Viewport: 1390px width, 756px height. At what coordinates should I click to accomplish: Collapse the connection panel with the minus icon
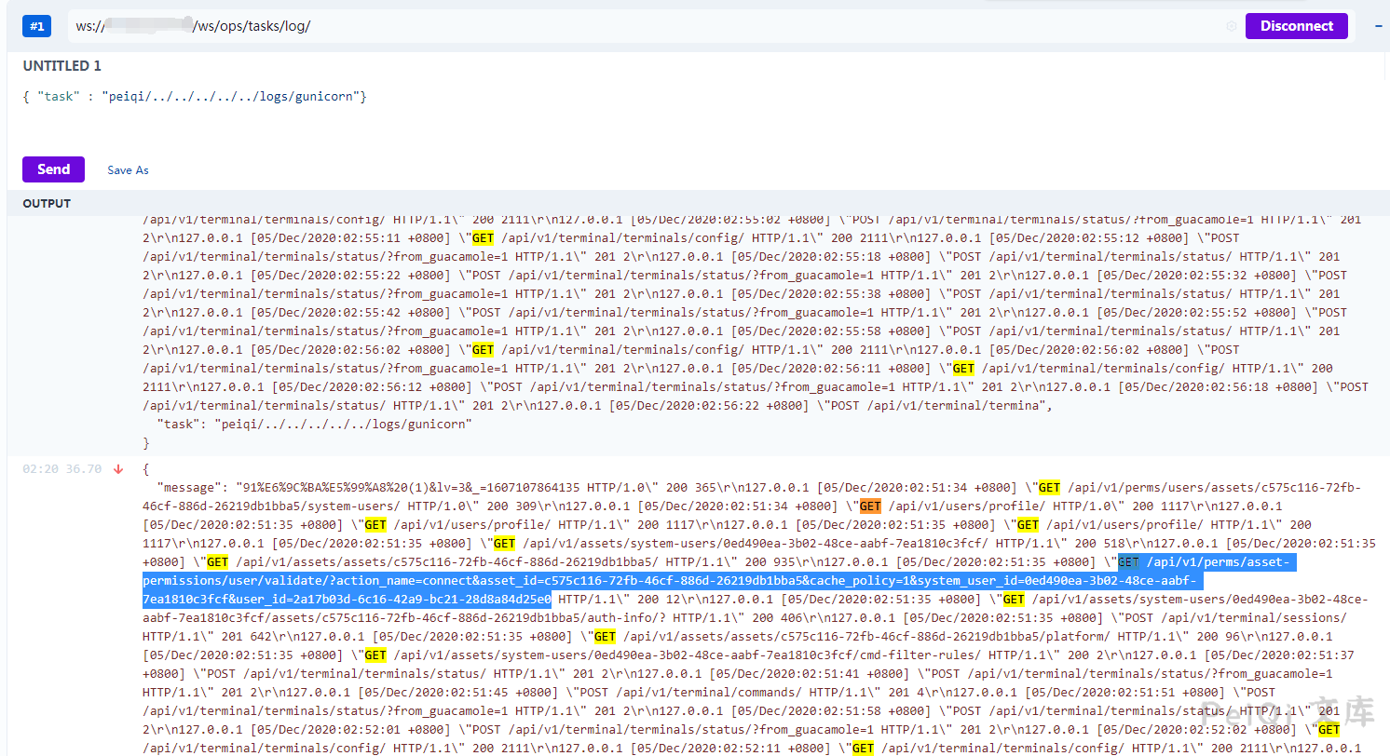click(x=1378, y=26)
